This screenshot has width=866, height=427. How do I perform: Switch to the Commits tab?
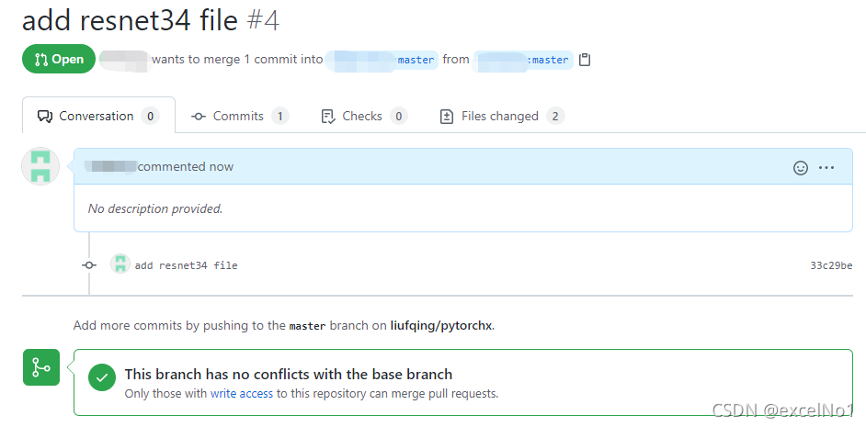coord(238,117)
